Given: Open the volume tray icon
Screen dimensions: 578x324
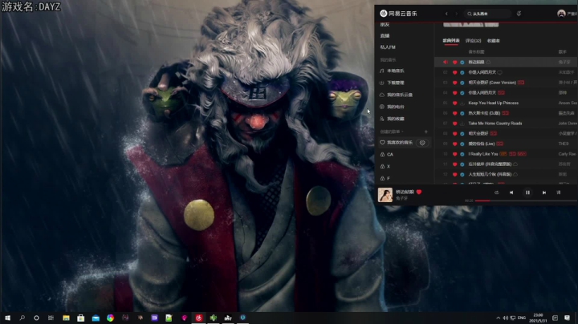Looking at the screenshot, I should (506, 318).
